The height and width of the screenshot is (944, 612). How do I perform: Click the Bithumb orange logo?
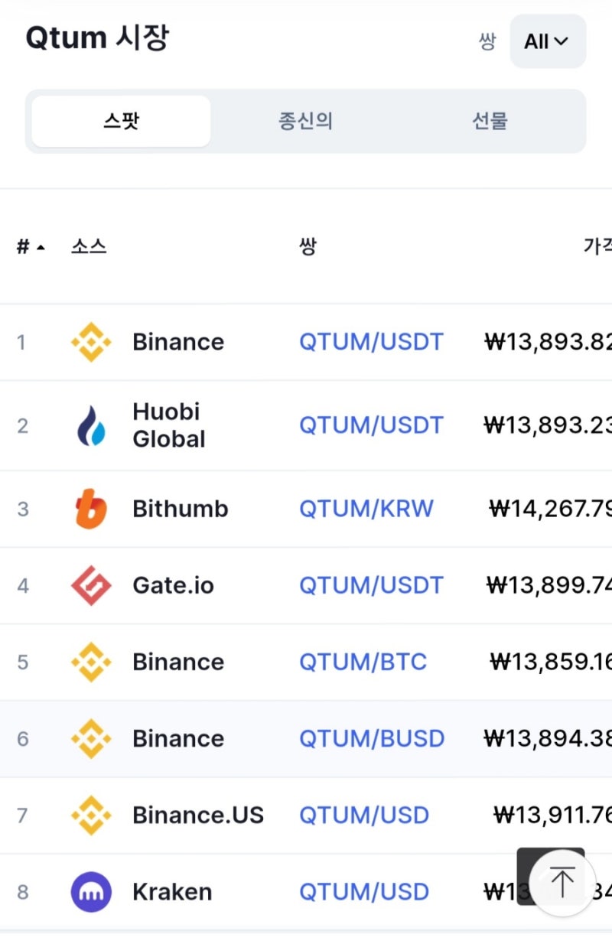pos(91,509)
